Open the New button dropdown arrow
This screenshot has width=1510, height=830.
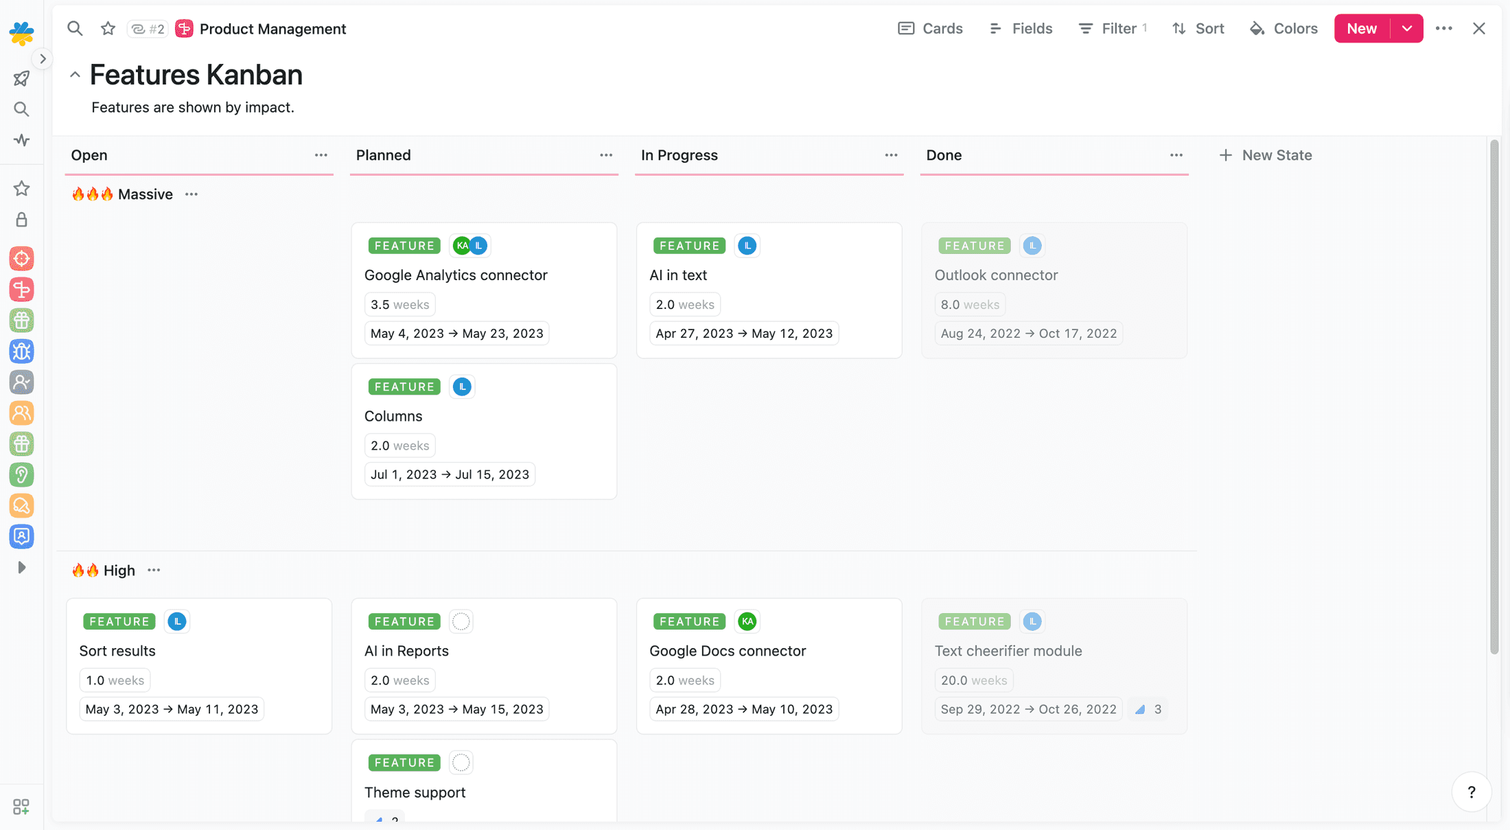[x=1407, y=28]
